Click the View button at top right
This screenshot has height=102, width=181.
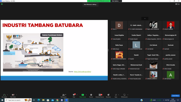coord(178,4)
